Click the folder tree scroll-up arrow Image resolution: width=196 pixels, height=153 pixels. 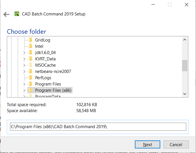[185, 40]
